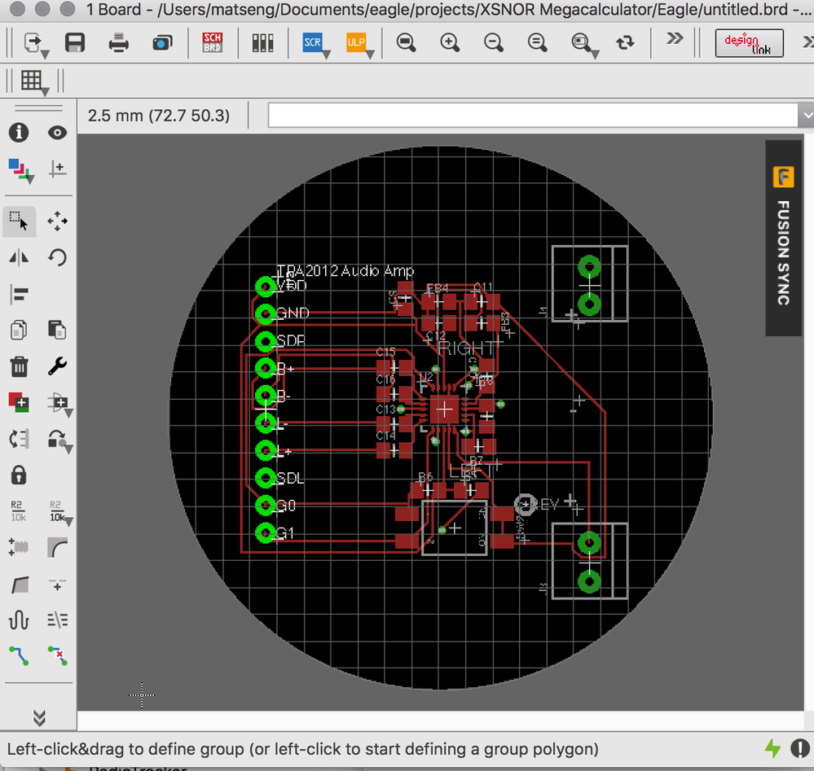Click the Zoom out icon
This screenshot has width=814, height=771.
coord(493,42)
